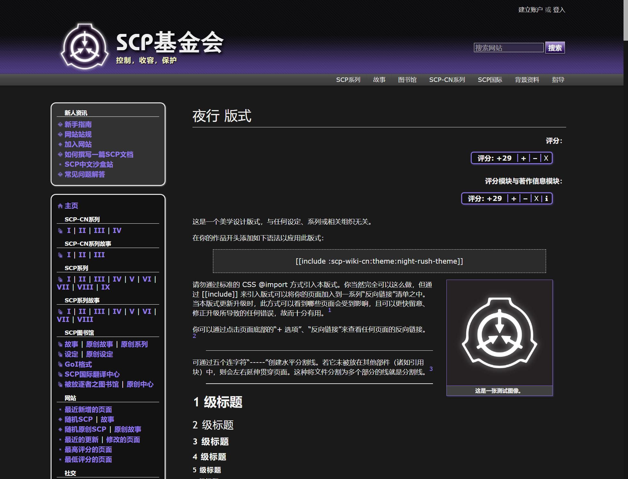The height and width of the screenshot is (479, 628).
Task: Click the home icon beside 主页
Action: tap(60, 206)
